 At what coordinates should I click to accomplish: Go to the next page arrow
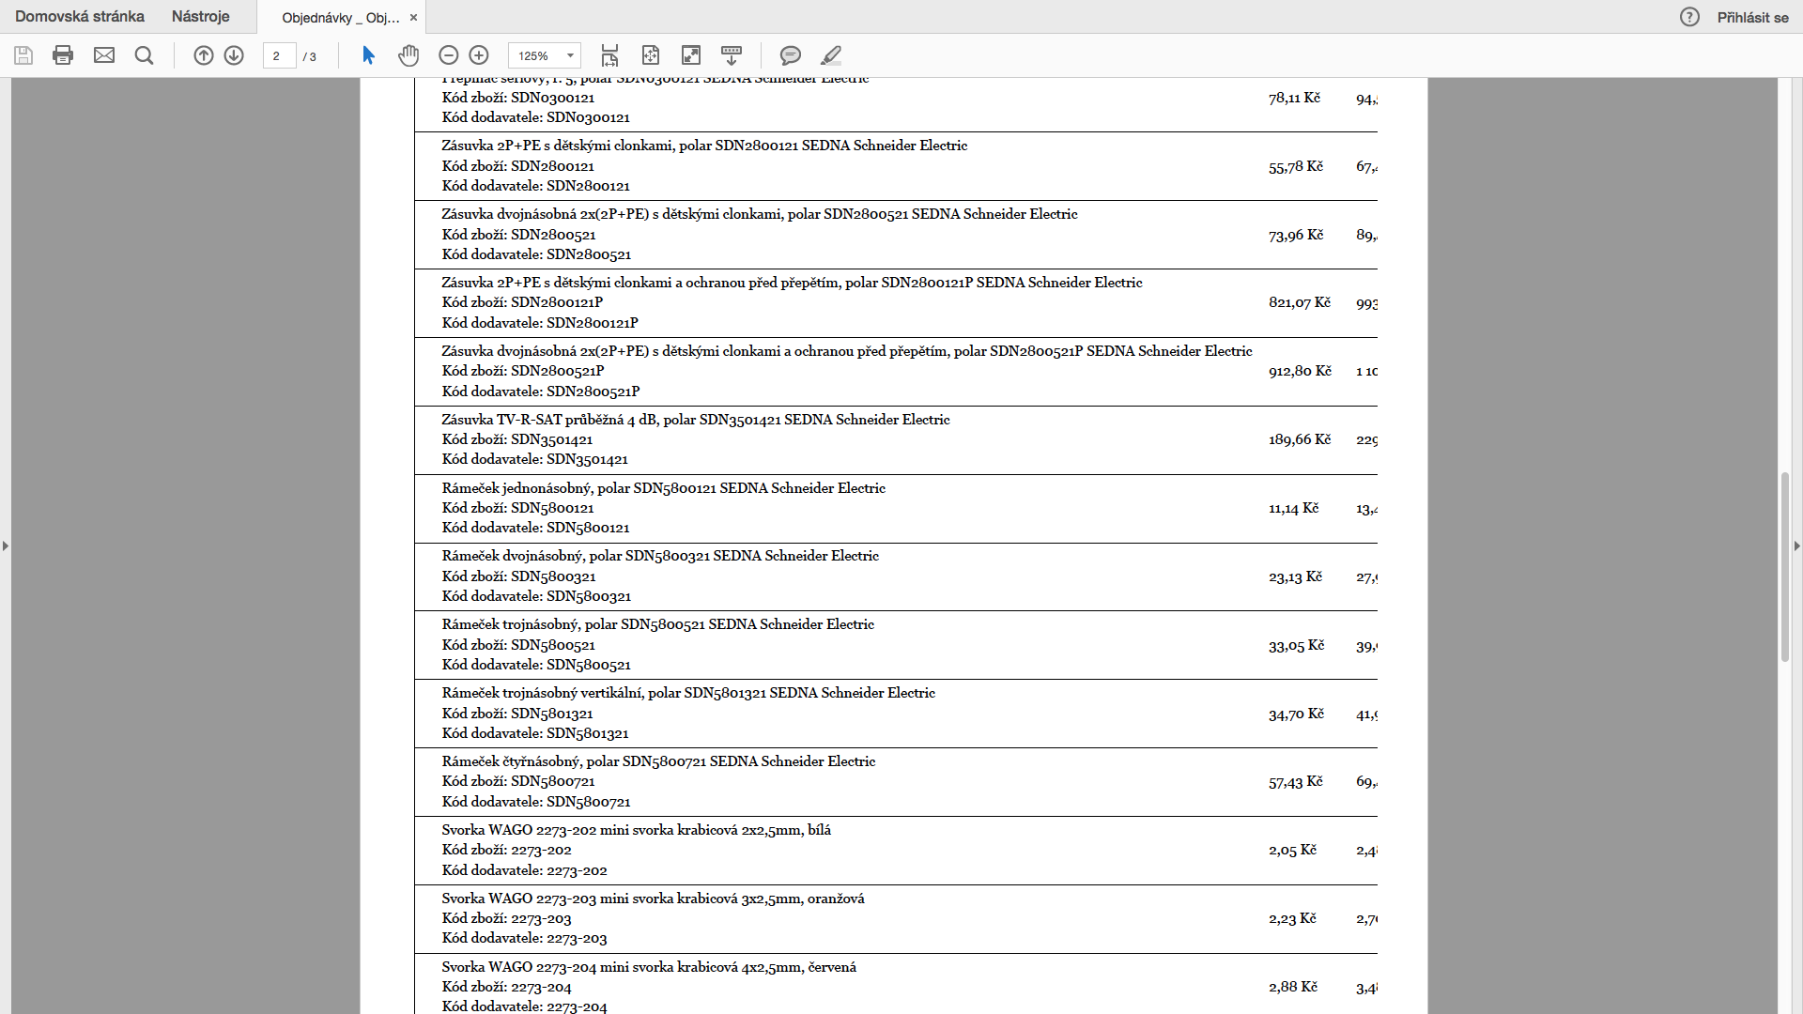(234, 55)
